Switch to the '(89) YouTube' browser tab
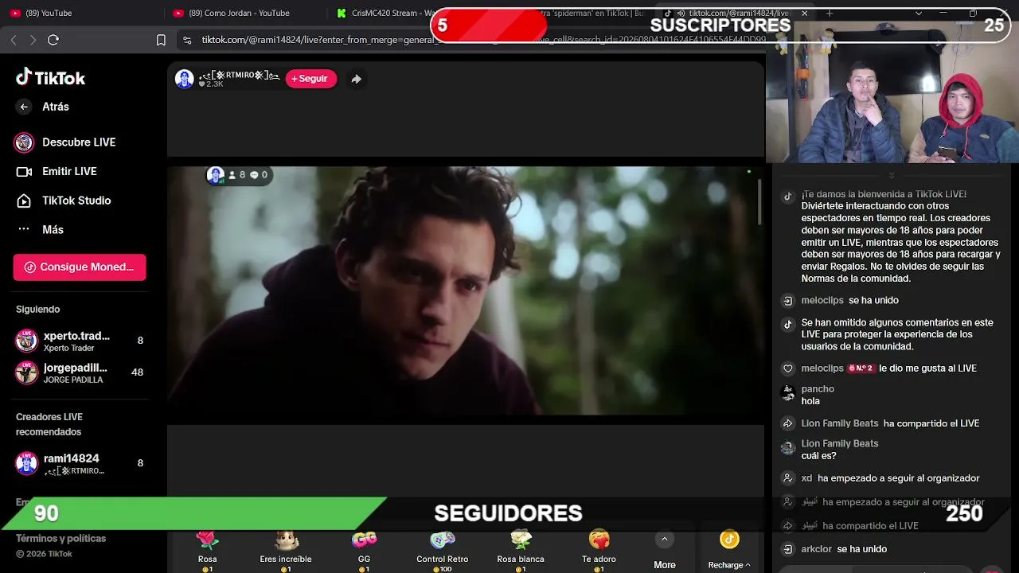The image size is (1019, 573). point(84,13)
